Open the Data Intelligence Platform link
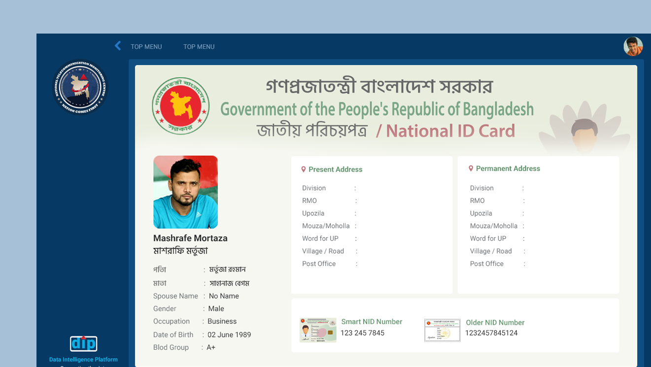The image size is (651, 367). (x=83, y=360)
